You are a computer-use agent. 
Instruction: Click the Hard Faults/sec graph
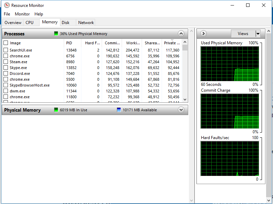230,159
